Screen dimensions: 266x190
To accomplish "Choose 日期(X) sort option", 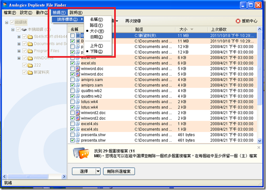I will (x=98, y=37).
